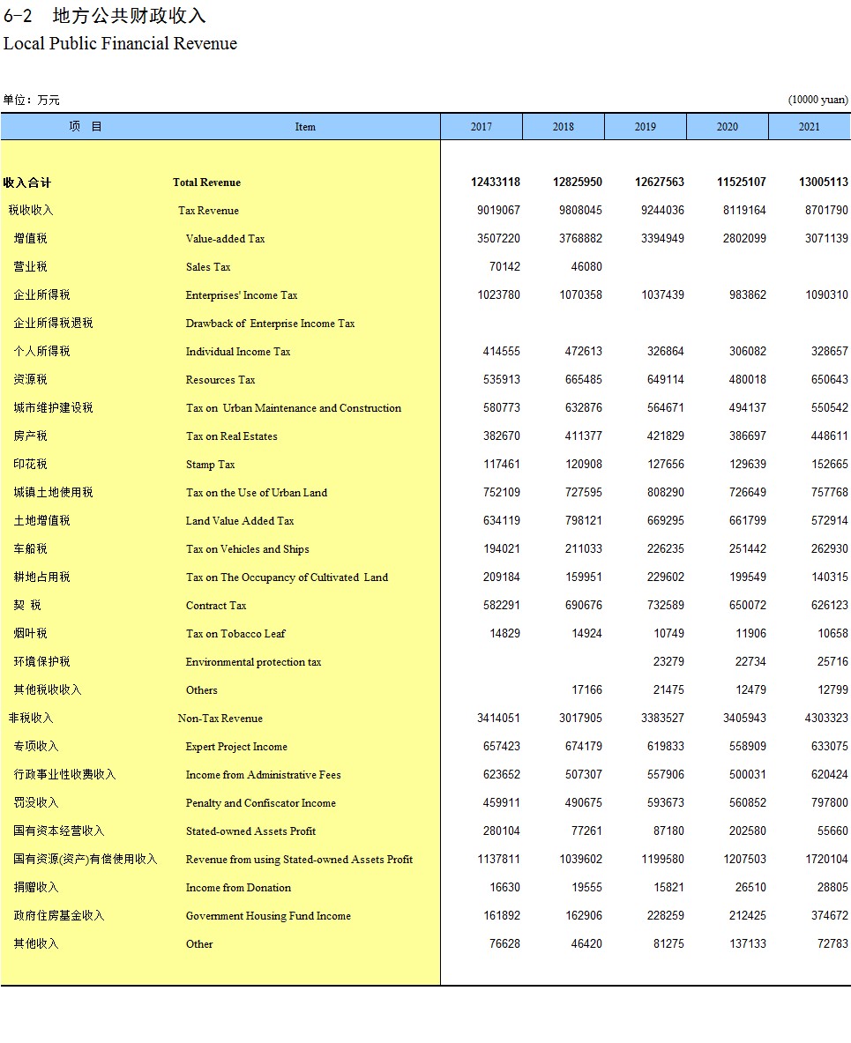This screenshot has width=851, height=1043.
Task: Click 'Revenue from using Stated-owned Assets Profit'
Action: (x=300, y=860)
